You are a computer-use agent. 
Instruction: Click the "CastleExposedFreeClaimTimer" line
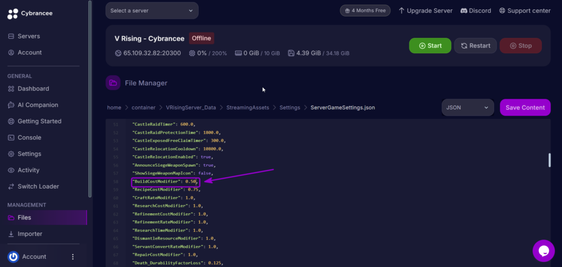point(179,141)
